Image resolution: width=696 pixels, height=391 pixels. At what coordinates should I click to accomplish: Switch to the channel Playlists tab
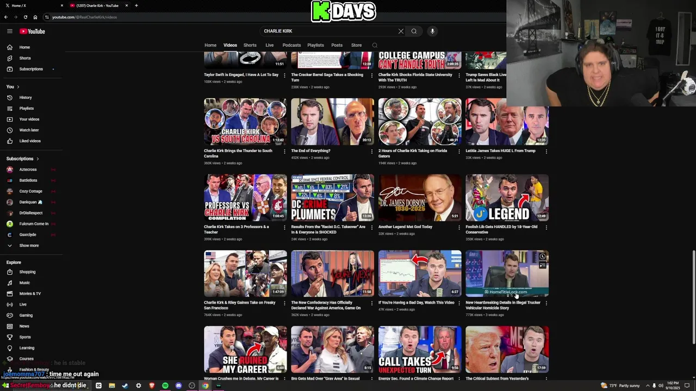[315, 45]
